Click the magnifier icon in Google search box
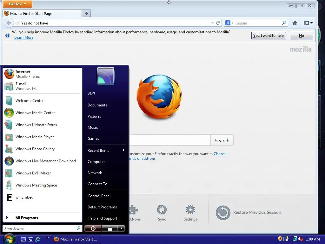 tap(284, 23)
